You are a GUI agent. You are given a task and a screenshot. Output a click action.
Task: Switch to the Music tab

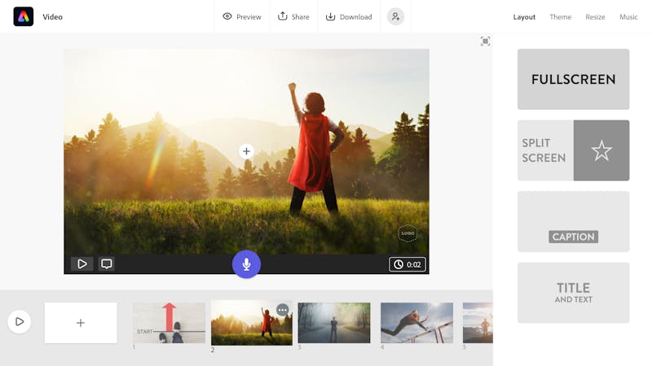point(628,17)
